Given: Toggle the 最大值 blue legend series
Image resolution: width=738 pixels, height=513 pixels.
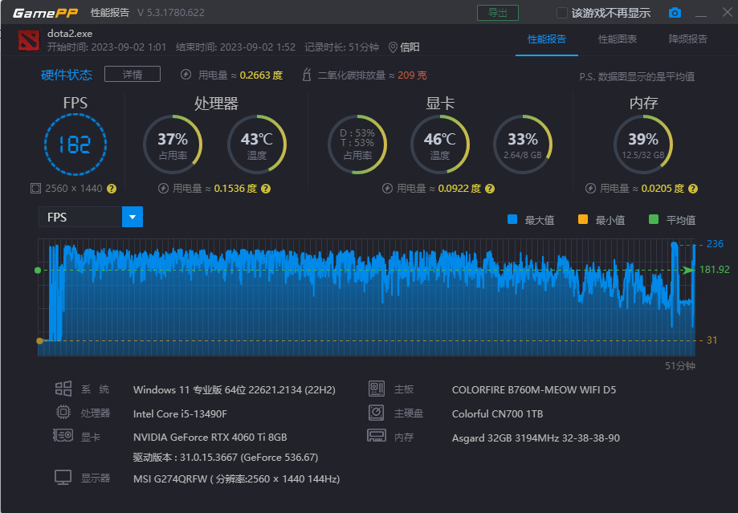Looking at the screenshot, I should point(531,220).
